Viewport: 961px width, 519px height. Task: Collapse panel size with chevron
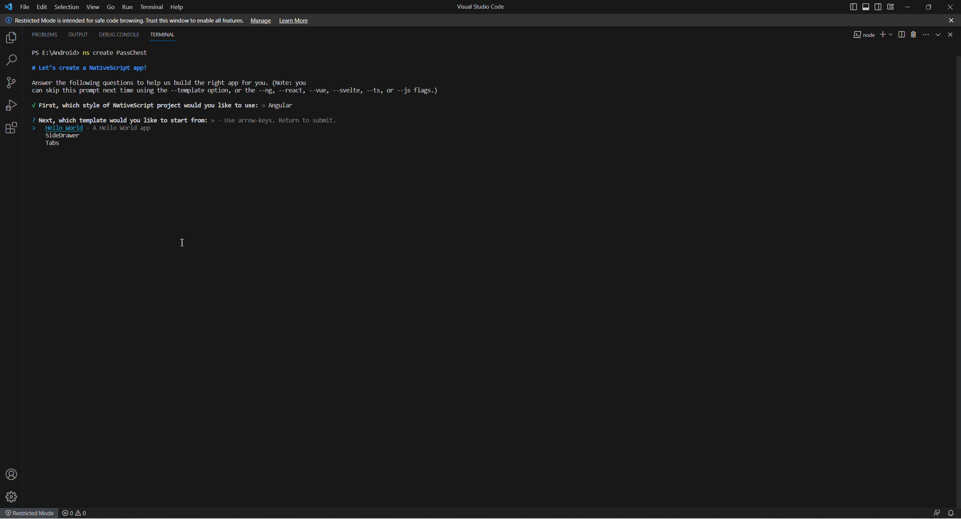[938, 35]
